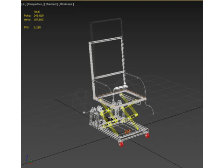224x168 pixels.
Task: Select the red front-left caster wheel
Action: [x=121, y=144]
